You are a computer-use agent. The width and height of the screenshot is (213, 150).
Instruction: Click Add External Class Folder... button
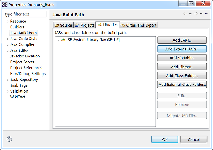(182, 85)
